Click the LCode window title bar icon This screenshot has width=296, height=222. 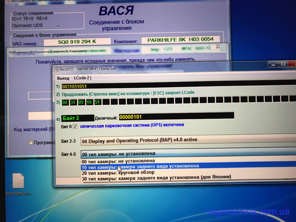(57, 69)
